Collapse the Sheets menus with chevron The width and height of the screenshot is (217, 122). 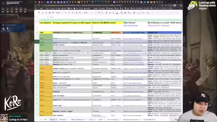coord(178,13)
